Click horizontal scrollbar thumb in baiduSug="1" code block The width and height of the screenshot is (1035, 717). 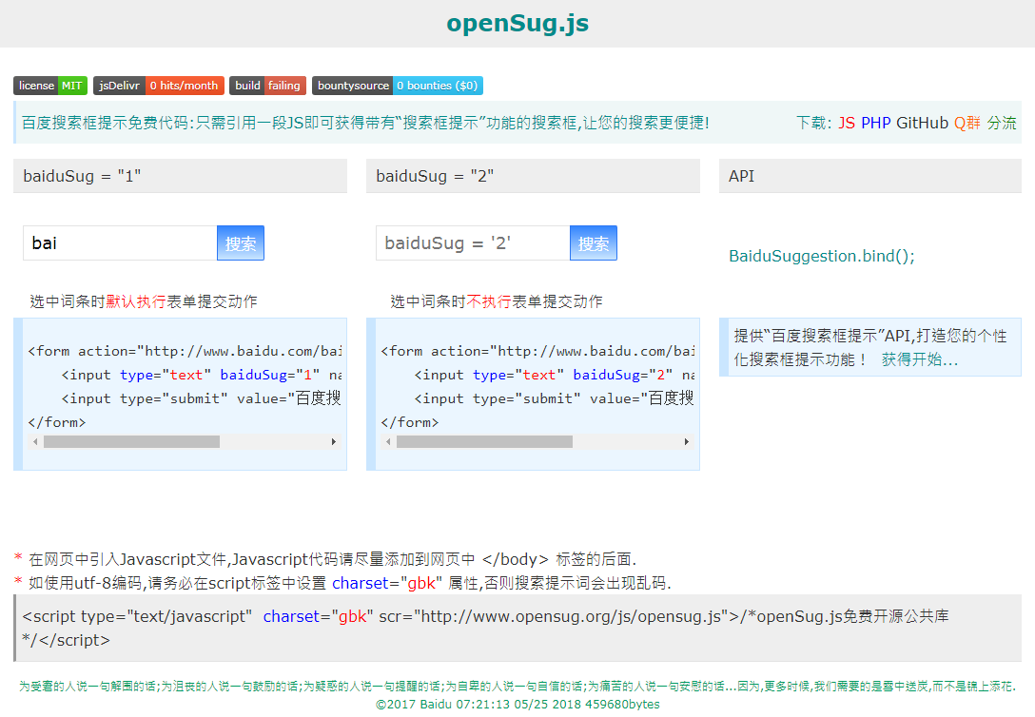(x=131, y=442)
